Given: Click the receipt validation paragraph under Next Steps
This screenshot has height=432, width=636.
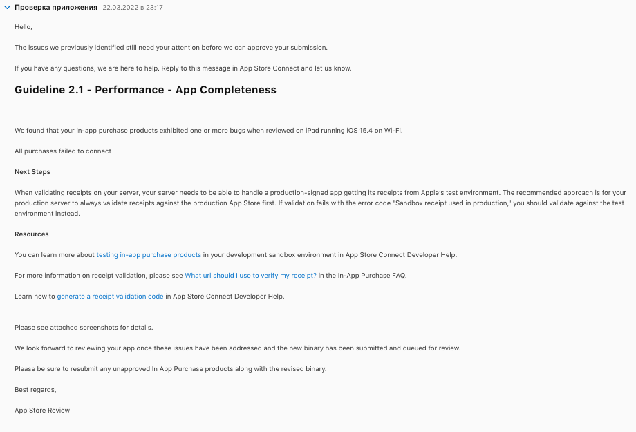Looking at the screenshot, I should tap(319, 203).
